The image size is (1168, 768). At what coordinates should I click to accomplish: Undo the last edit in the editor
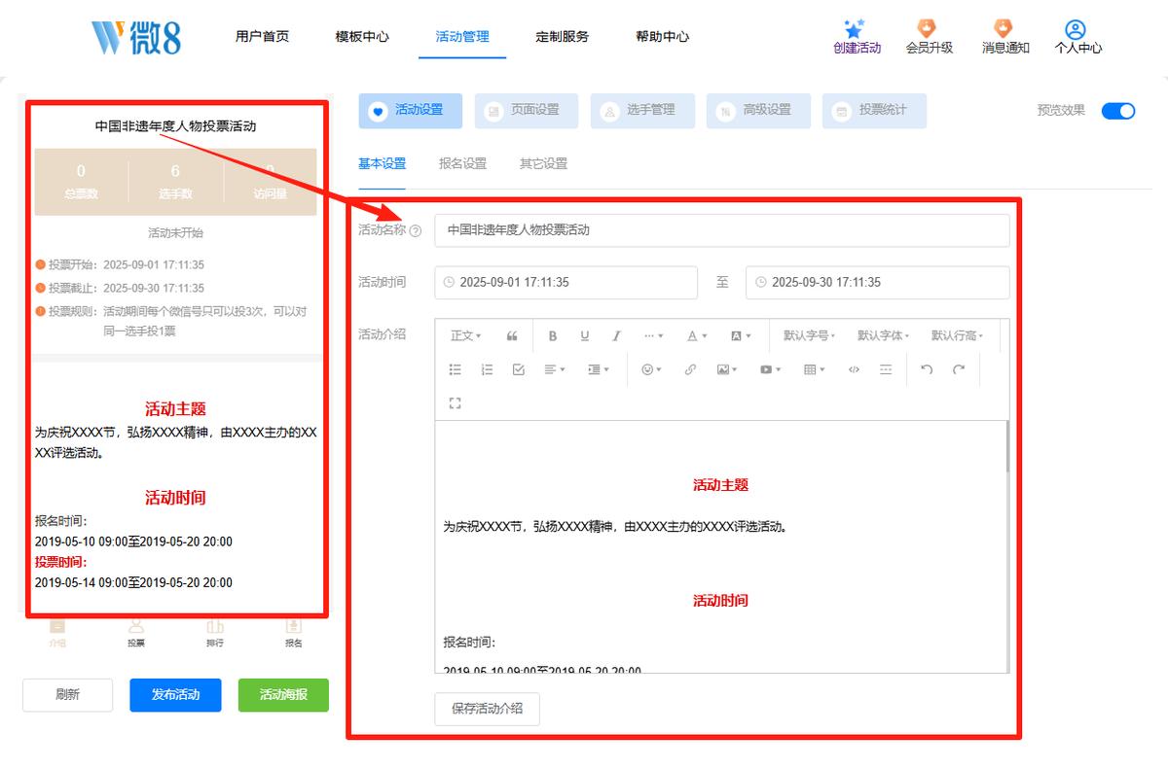pyautogui.click(x=927, y=369)
